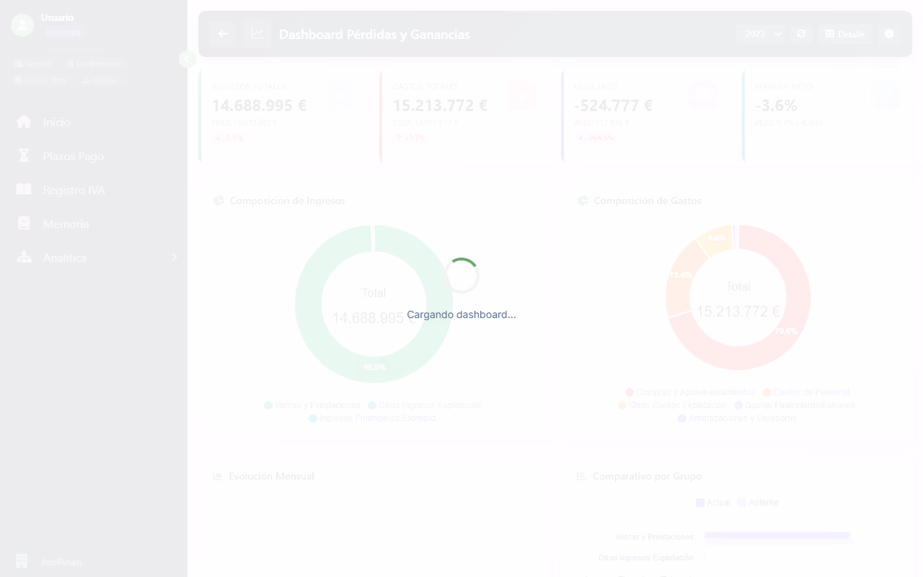Click the Registro IVA book icon
Viewport: 923px width, 577px height.
point(24,190)
